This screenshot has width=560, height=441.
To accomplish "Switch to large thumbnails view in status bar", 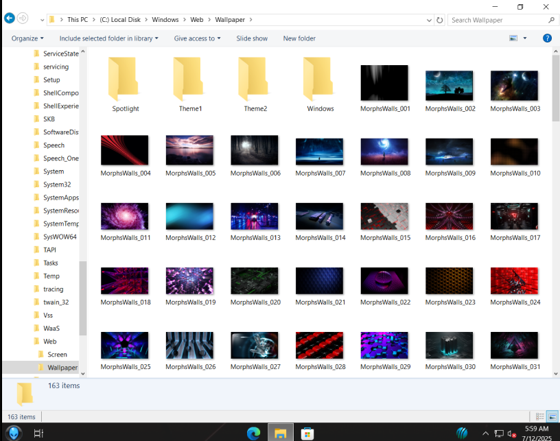I will tap(552, 416).
